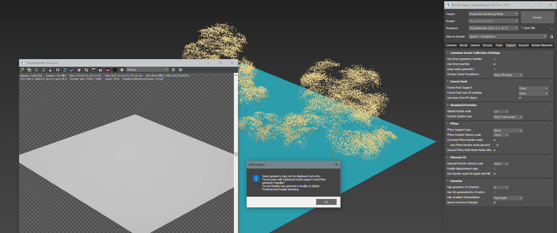Click the last icon in viewport toolbar

pos(180,70)
